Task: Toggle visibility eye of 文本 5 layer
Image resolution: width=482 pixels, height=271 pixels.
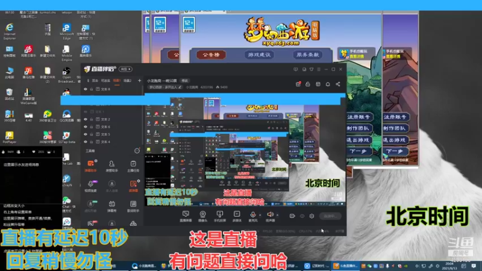Action: tap(86, 134)
